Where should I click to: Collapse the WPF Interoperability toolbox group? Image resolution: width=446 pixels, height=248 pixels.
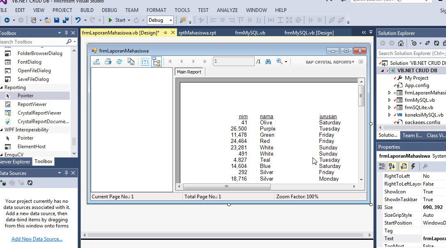pyautogui.click(x=1, y=130)
